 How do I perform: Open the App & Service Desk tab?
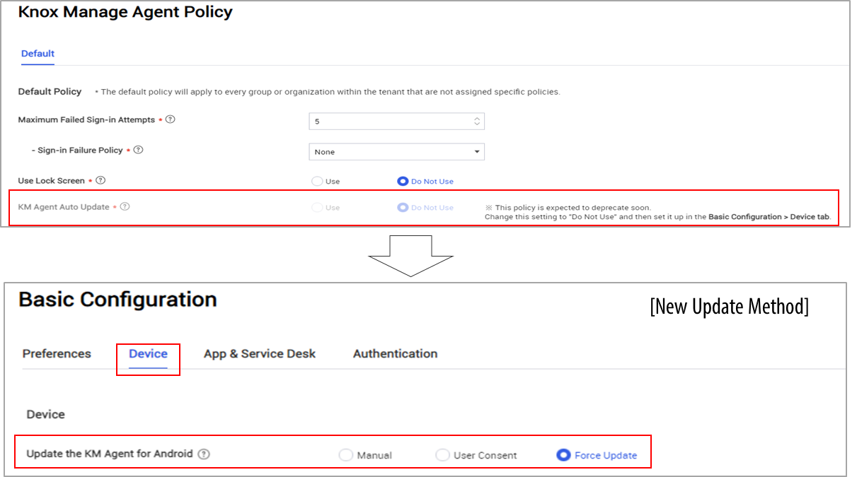tap(260, 353)
